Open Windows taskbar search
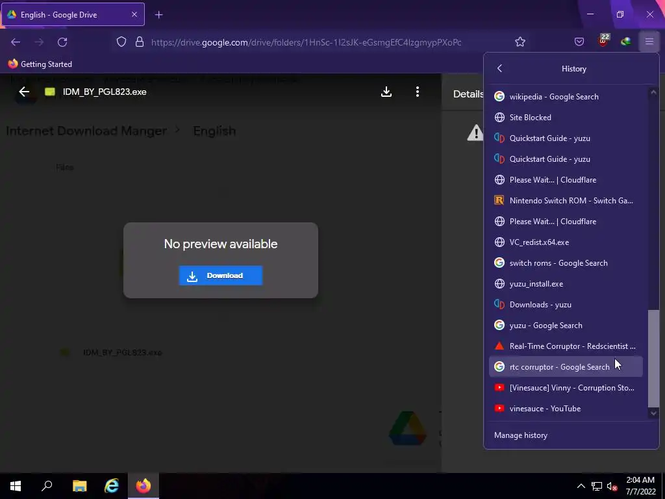This screenshot has height=499, width=665. pos(47,486)
